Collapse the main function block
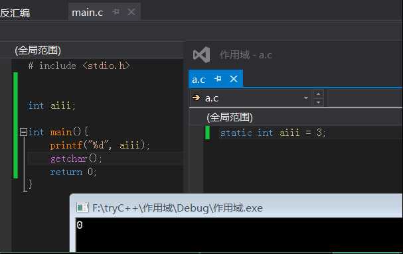This screenshot has width=403, height=254. tap(23, 132)
